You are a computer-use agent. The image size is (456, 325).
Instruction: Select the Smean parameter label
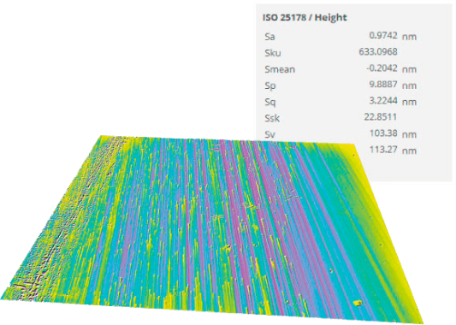coord(280,69)
